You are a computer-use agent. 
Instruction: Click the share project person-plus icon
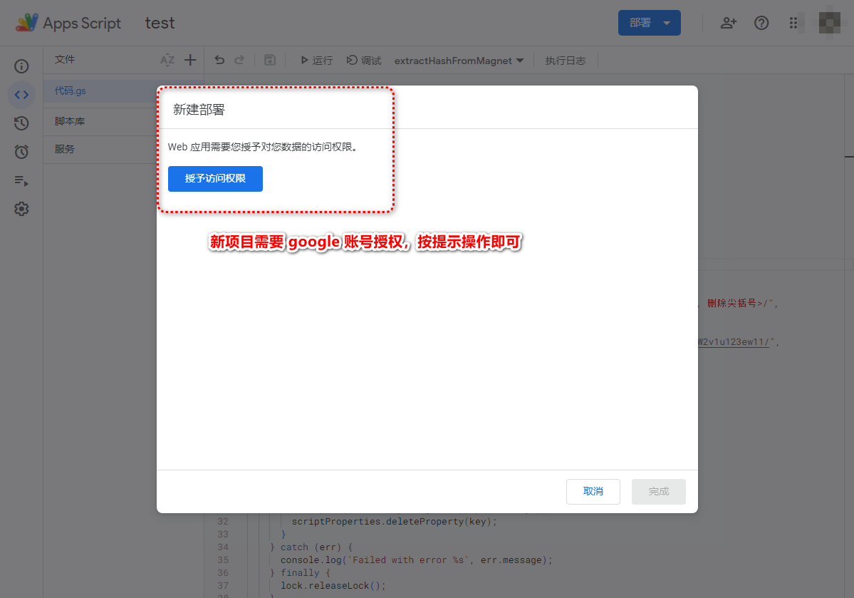728,23
